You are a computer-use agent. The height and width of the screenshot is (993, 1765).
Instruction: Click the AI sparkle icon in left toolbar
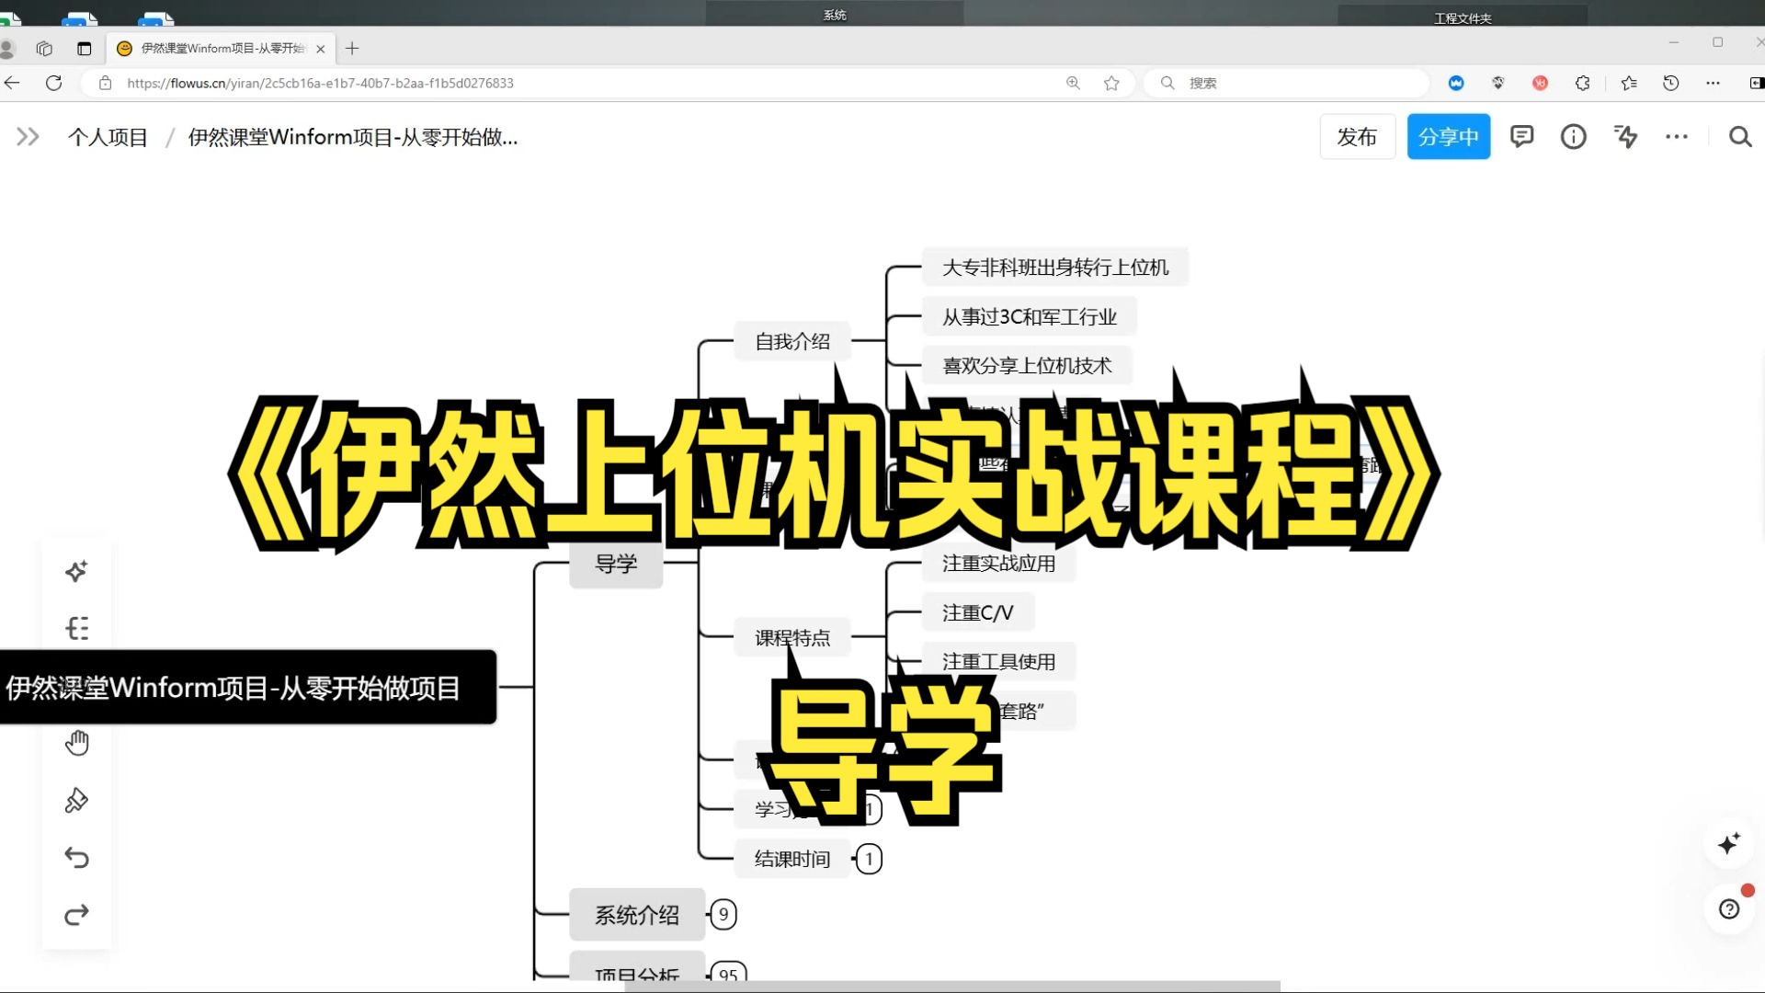point(76,571)
